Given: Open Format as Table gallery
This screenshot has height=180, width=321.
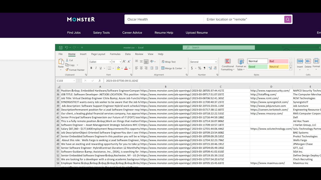Looking at the screenshot, I should click(241, 65).
